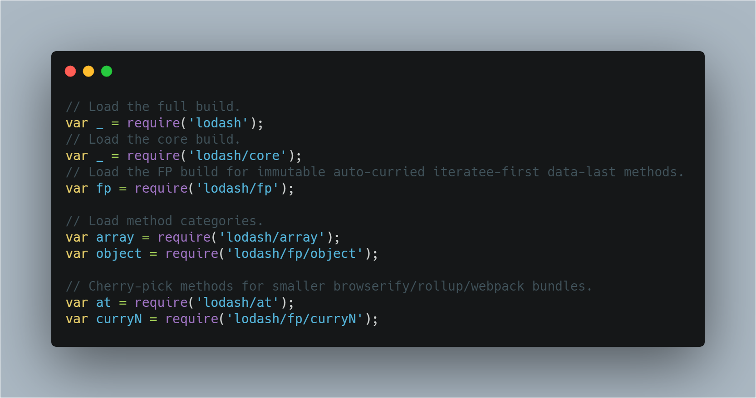Click the yellow minimize dot
This screenshot has width=756, height=398.
88,71
